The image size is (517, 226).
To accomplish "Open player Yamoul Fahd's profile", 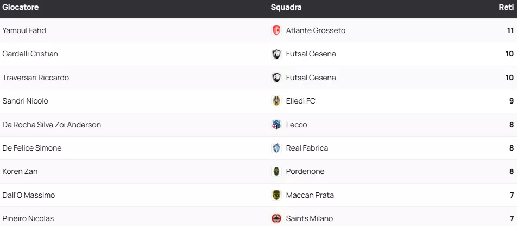I will click(x=24, y=30).
